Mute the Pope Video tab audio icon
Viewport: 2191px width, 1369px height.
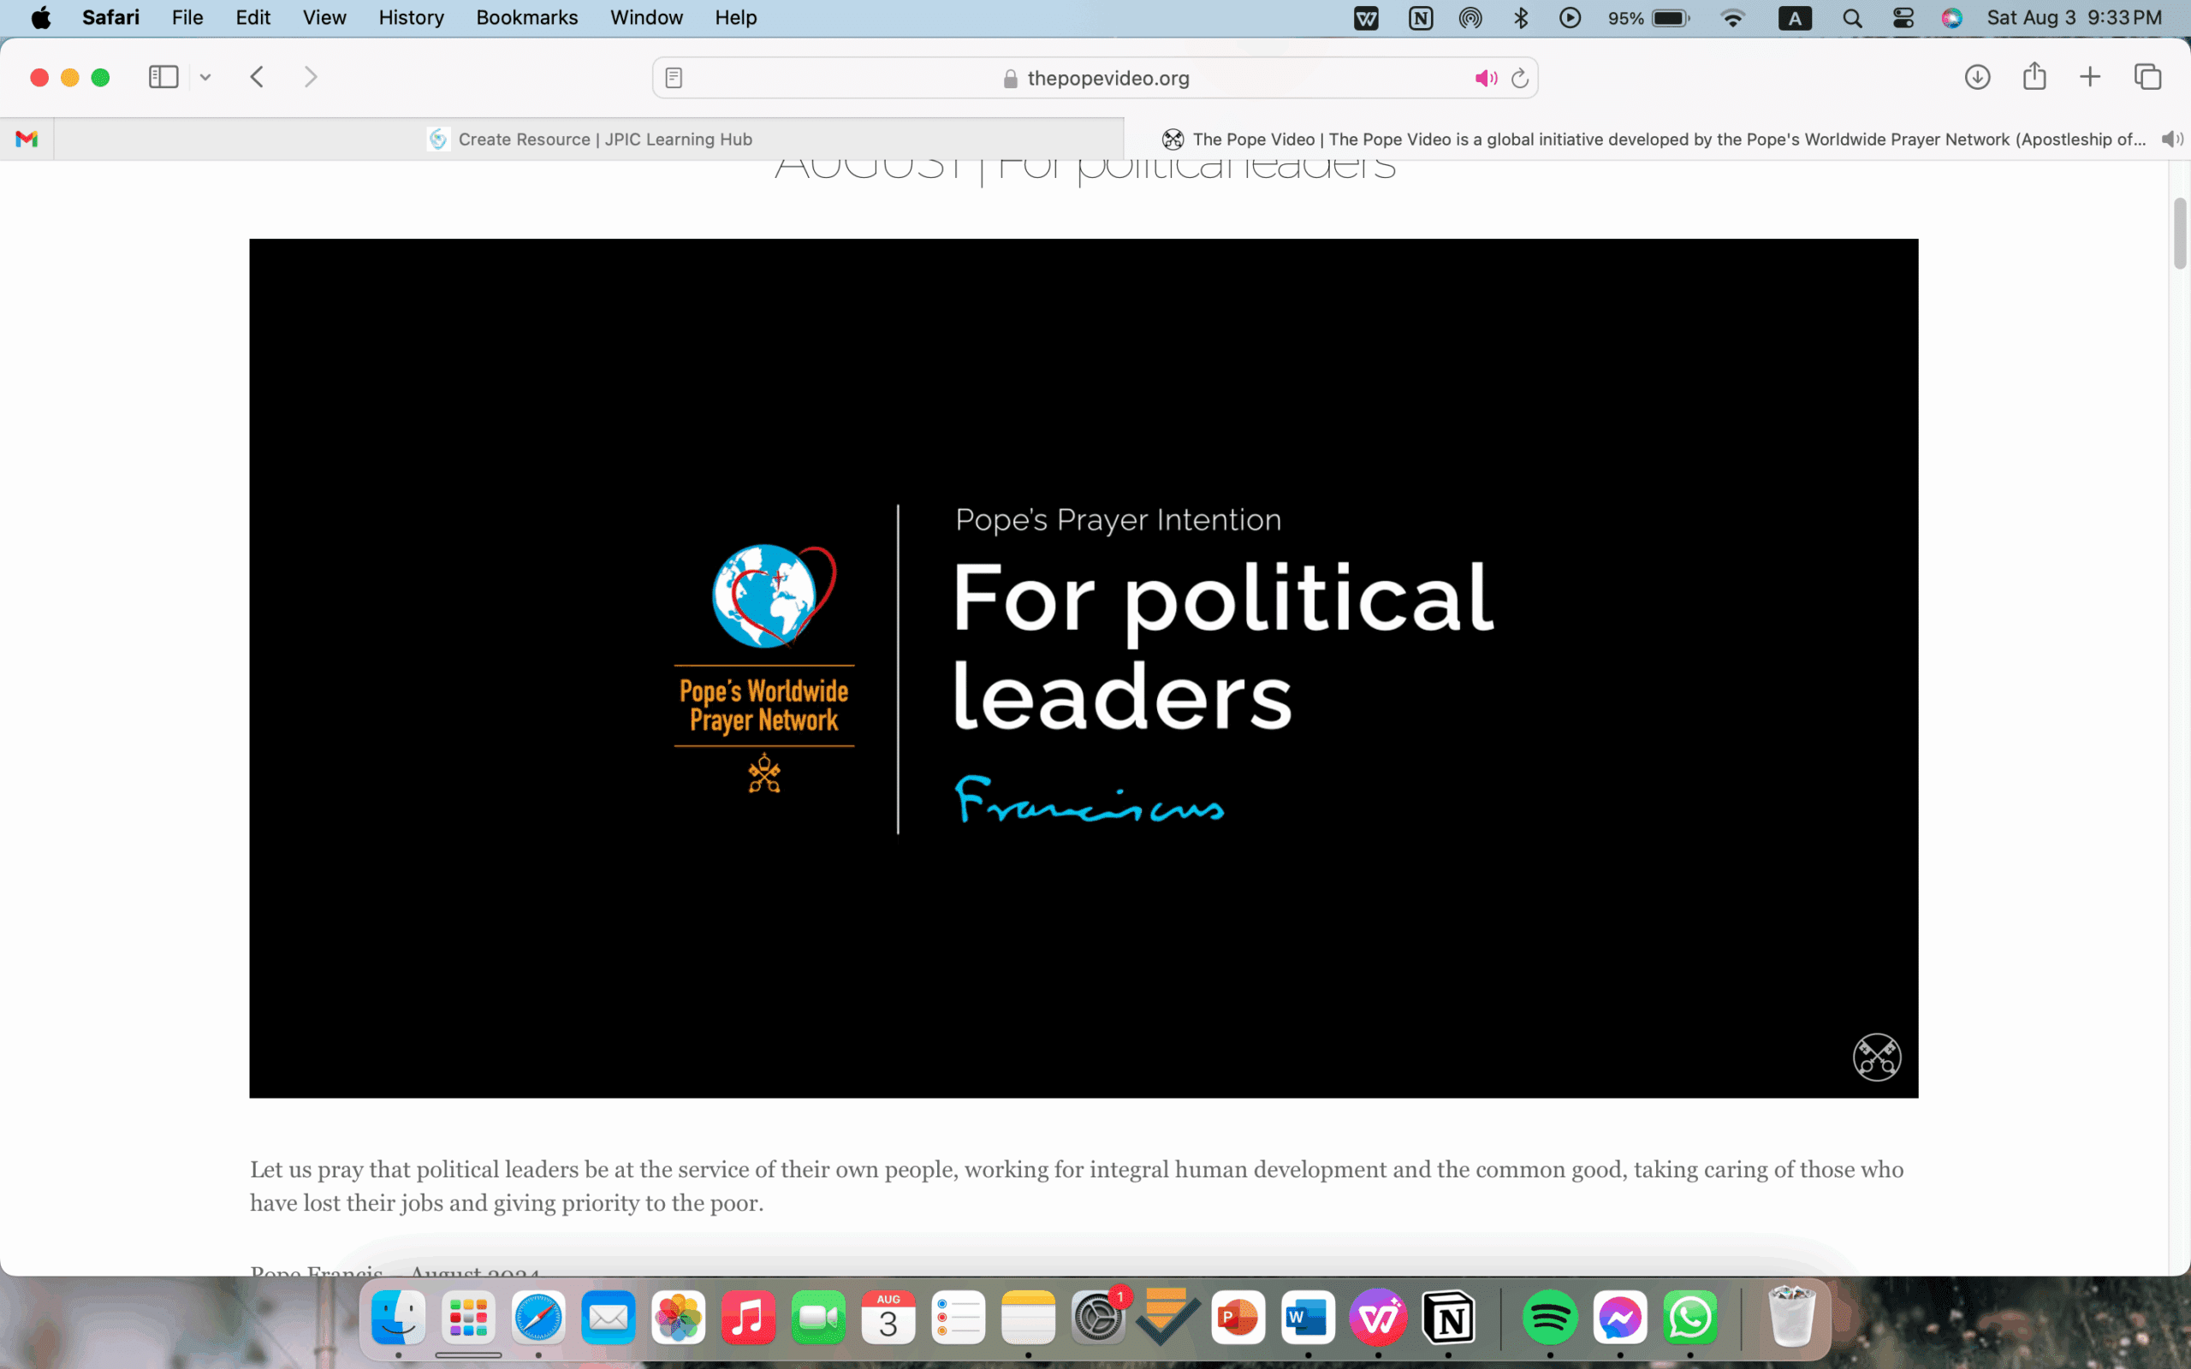(2170, 139)
